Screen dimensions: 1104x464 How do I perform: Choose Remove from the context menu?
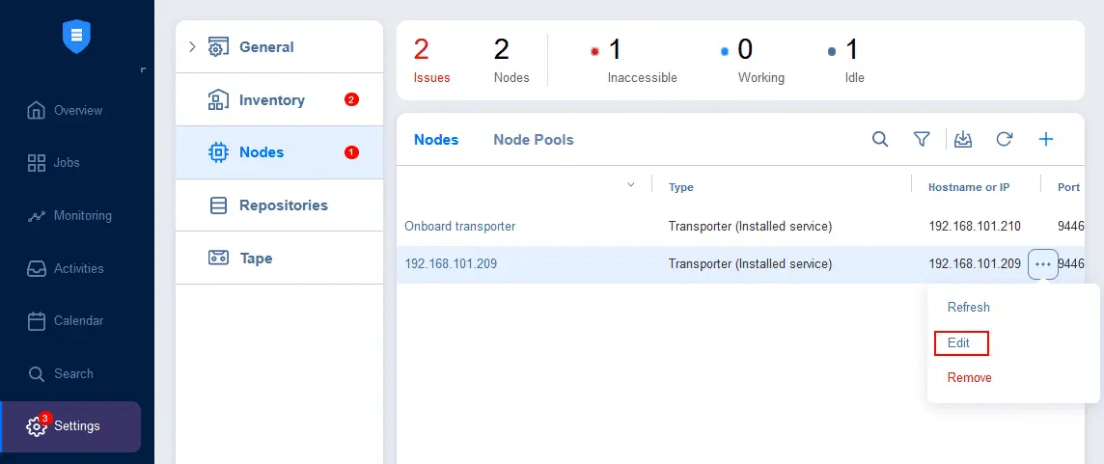(x=970, y=377)
